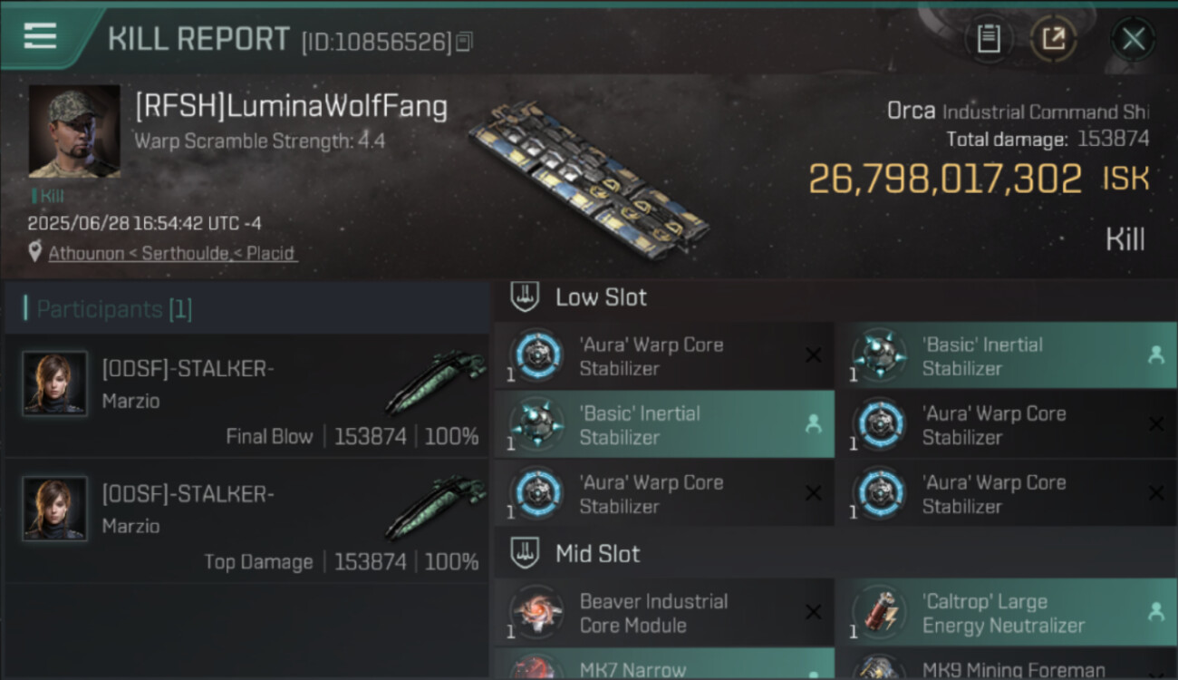The height and width of the screenshot is (680, 1178).
Task: Open the Final Blow participant's portrait
Action: (55, 384)
